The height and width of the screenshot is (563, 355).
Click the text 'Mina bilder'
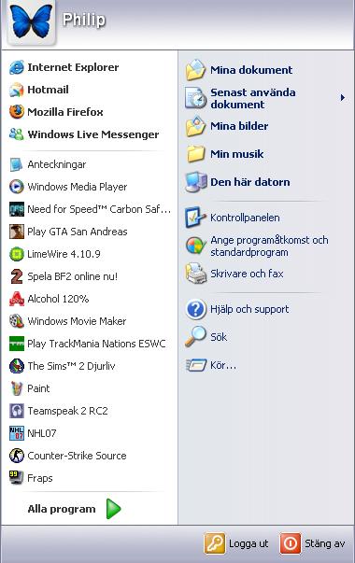[x=239, y=126]
